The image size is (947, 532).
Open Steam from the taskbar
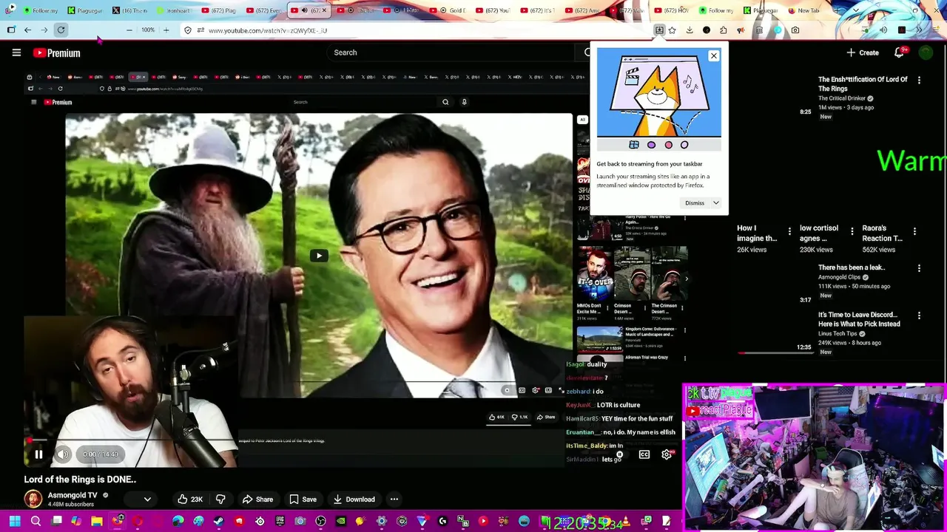pos(218,522)
